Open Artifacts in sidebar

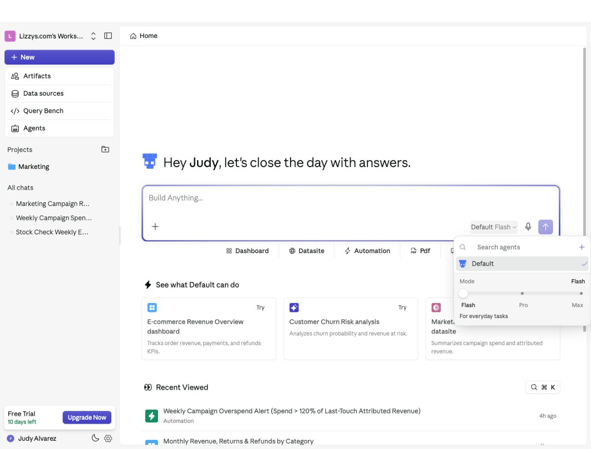pyautogui.click(x=60, y=76)
